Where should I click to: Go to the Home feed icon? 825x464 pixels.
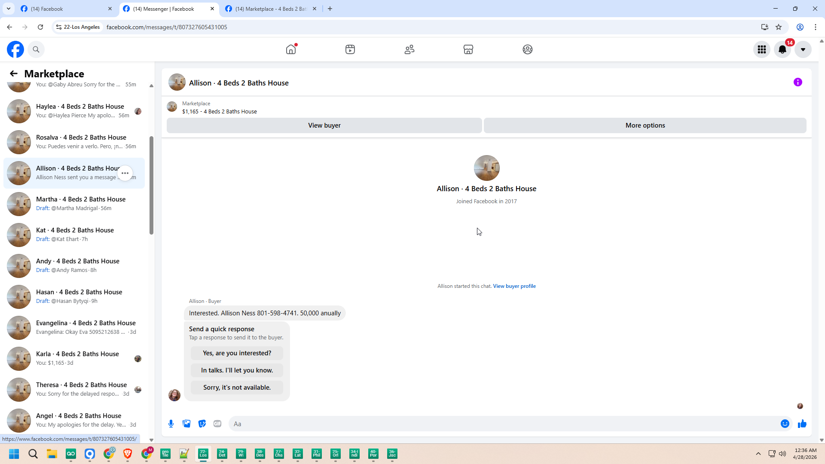291,49
